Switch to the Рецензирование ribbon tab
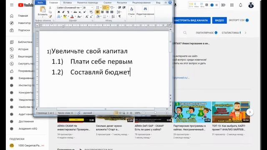 point(141,2)
